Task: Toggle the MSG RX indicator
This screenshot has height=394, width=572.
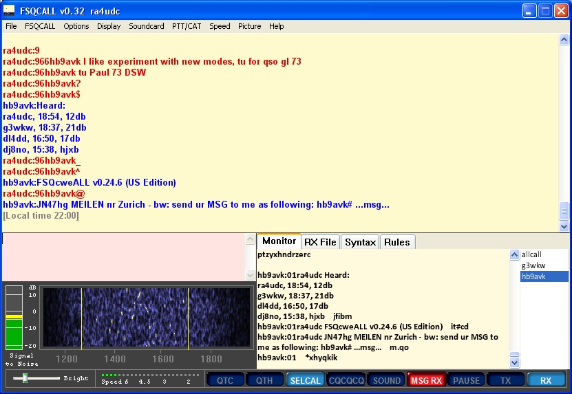Action: click(x=426, y=380)
